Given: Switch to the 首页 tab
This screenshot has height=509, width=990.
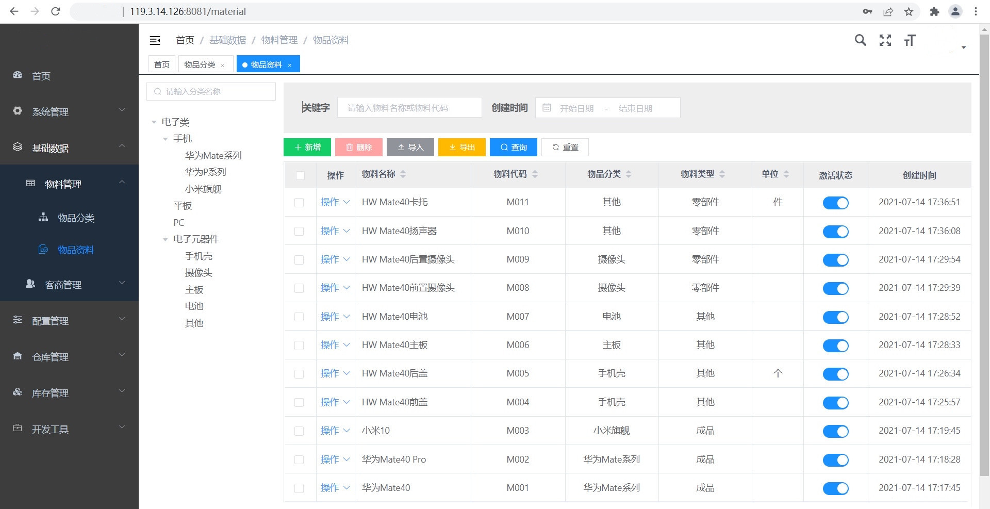Looking at the screenshot, I should pyautogui.click(x=162, y=64).
